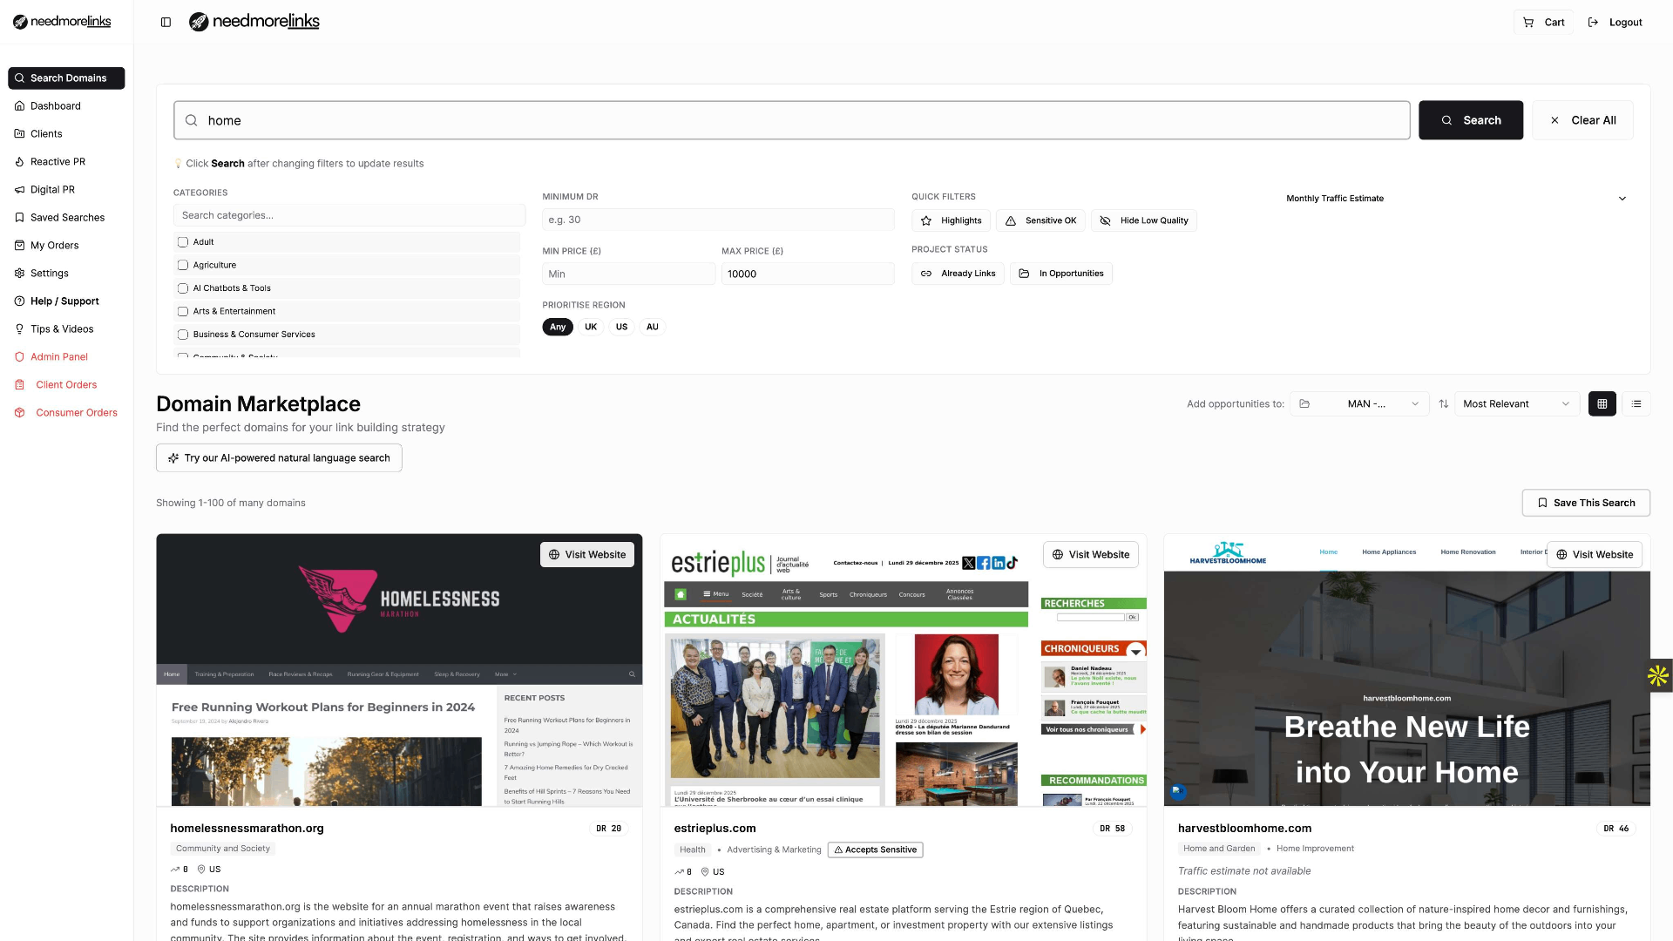Click the Community and Society tag

pyautogui.click(x=223, y=849)
